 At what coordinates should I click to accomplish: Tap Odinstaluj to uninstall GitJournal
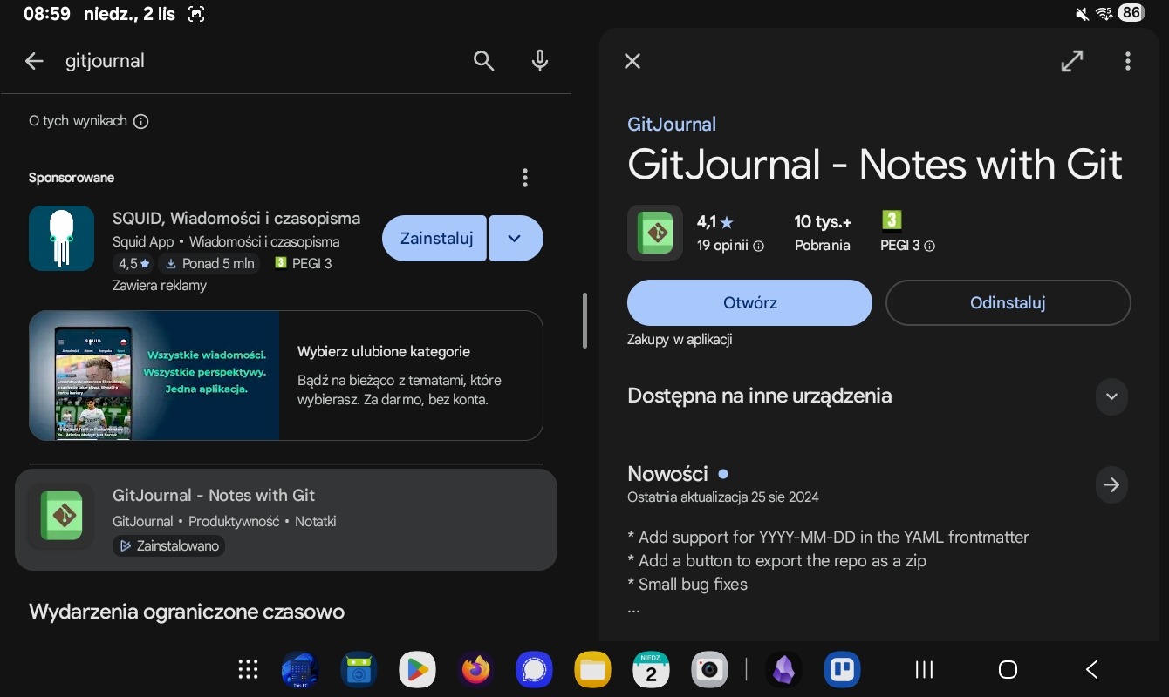pos(1008,302)
